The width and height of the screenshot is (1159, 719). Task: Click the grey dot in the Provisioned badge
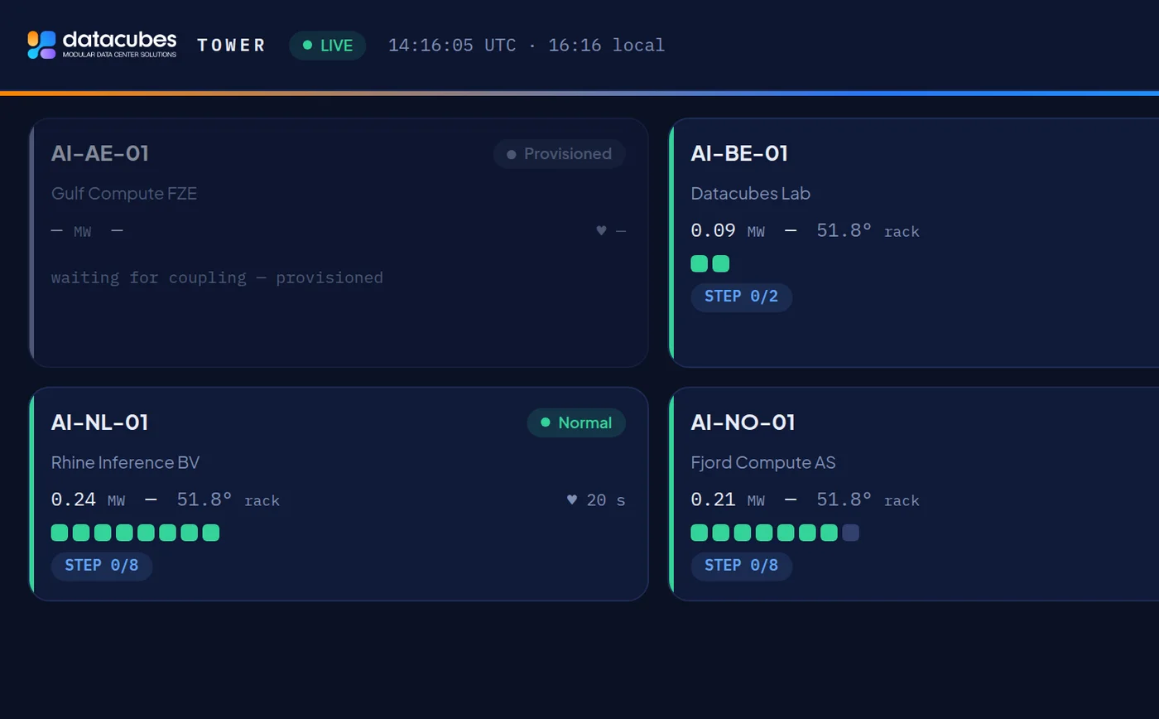(512, 154)
